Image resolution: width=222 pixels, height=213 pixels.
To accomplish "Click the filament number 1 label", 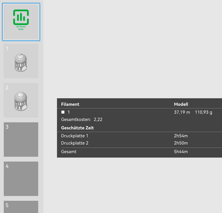I will (69, 112).
